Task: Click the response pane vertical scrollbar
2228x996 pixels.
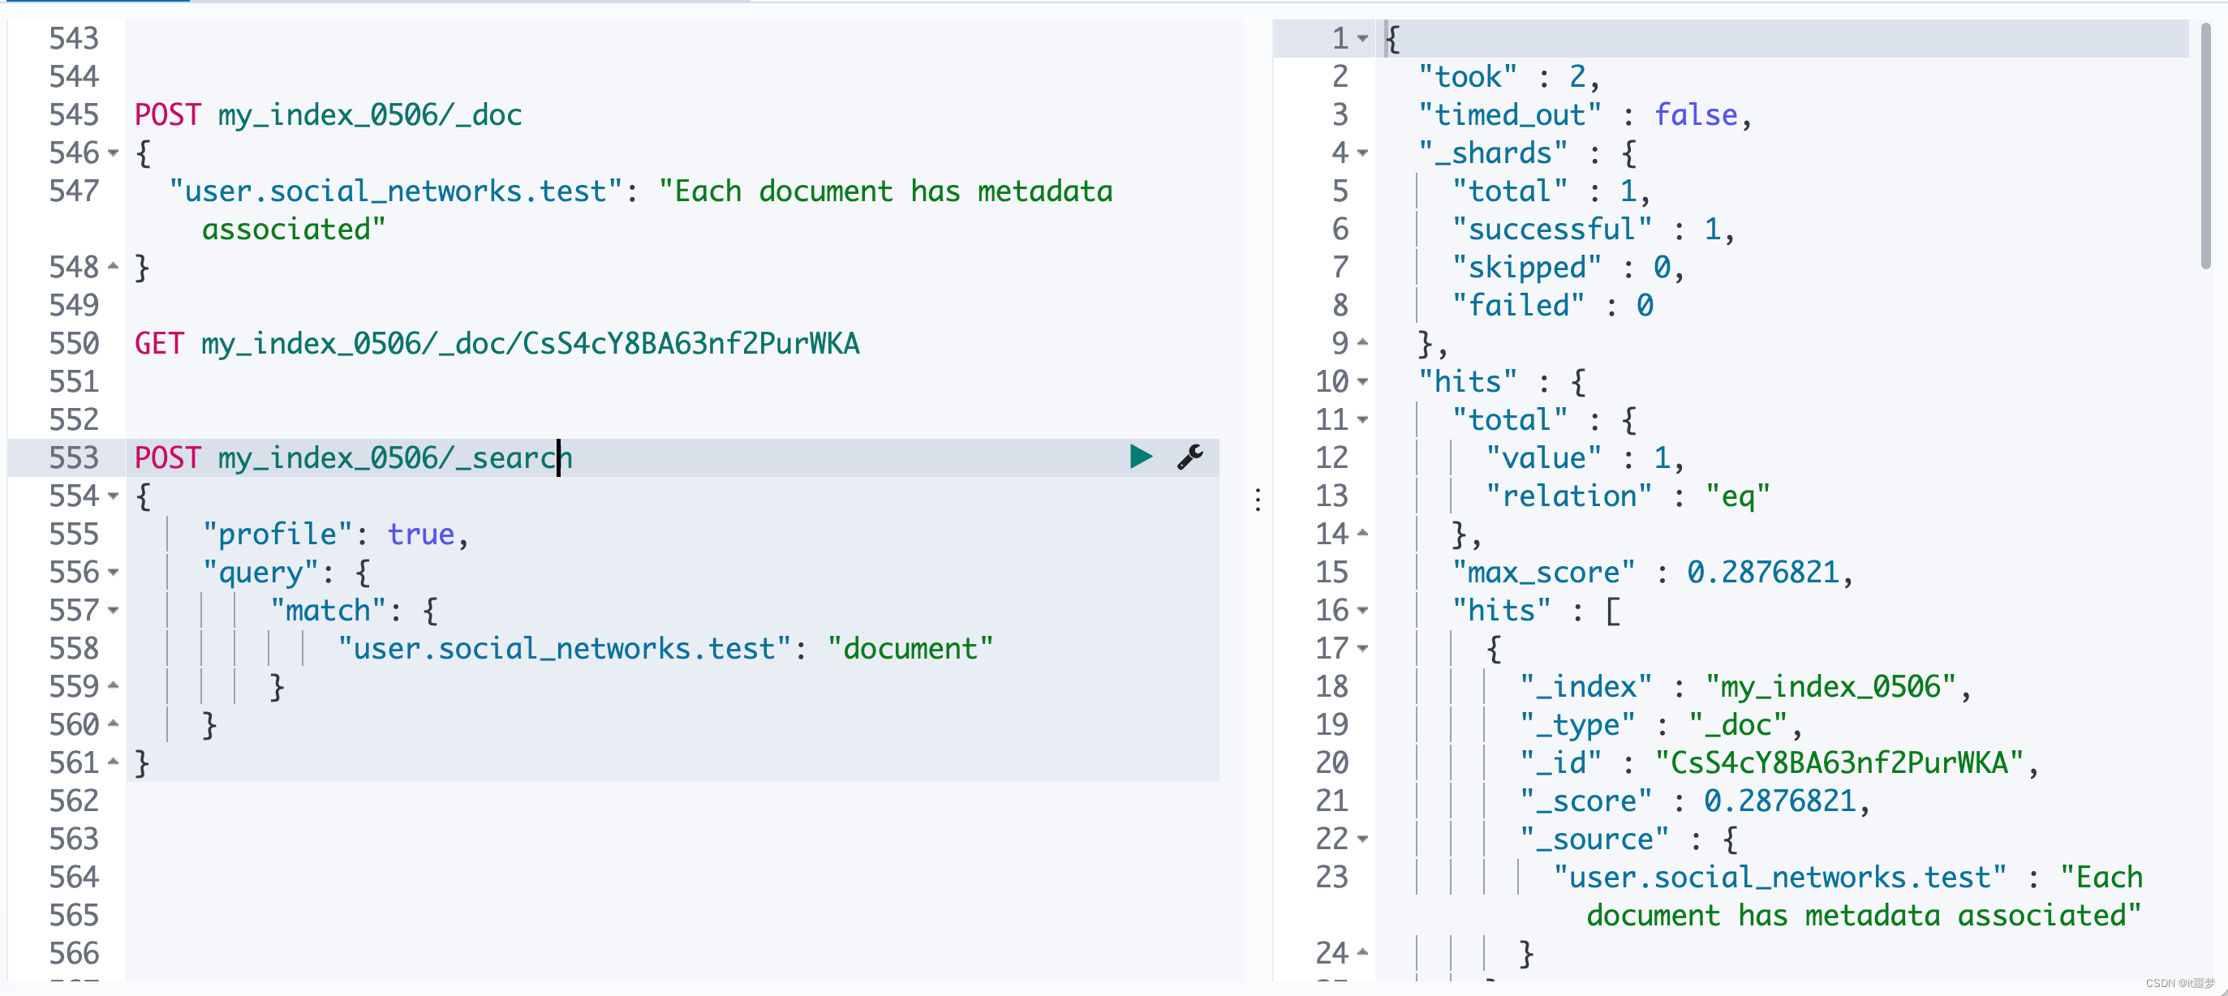Action: tap(2206, 147)
